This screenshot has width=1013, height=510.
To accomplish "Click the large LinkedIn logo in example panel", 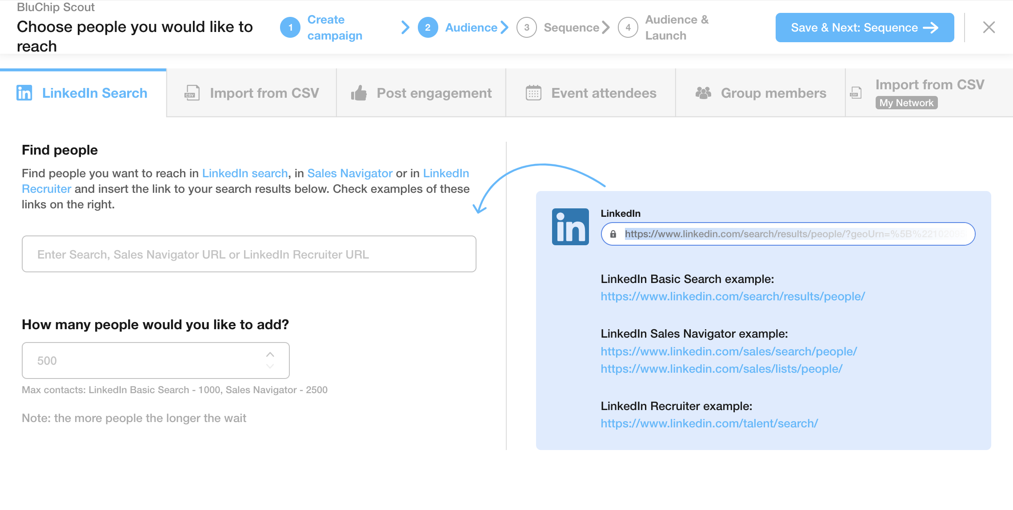I will click(570, 227).
